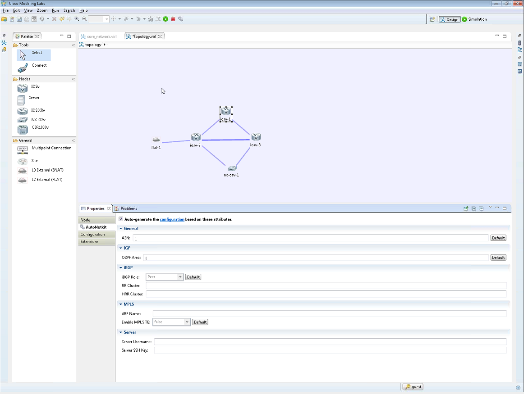Collapse the iBGP section

click(x=121, y=267)
